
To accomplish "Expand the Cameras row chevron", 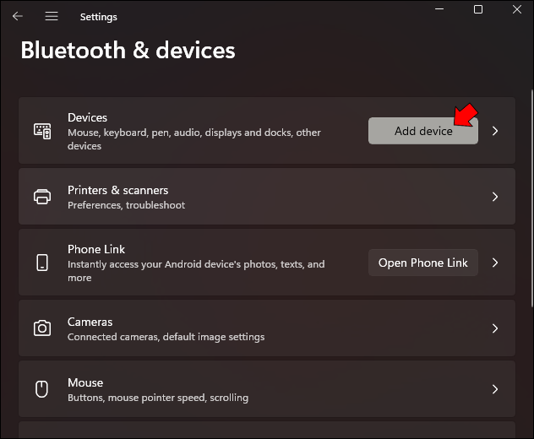I will (495, 328).
